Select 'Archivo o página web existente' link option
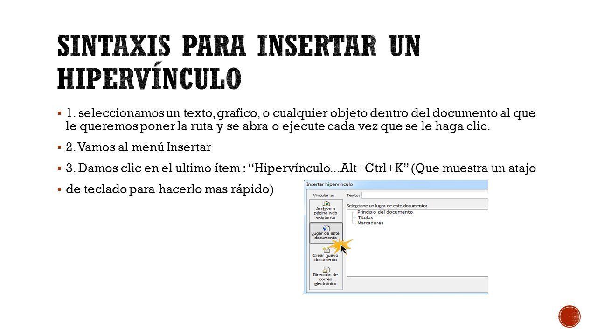 tap(326, 210)
